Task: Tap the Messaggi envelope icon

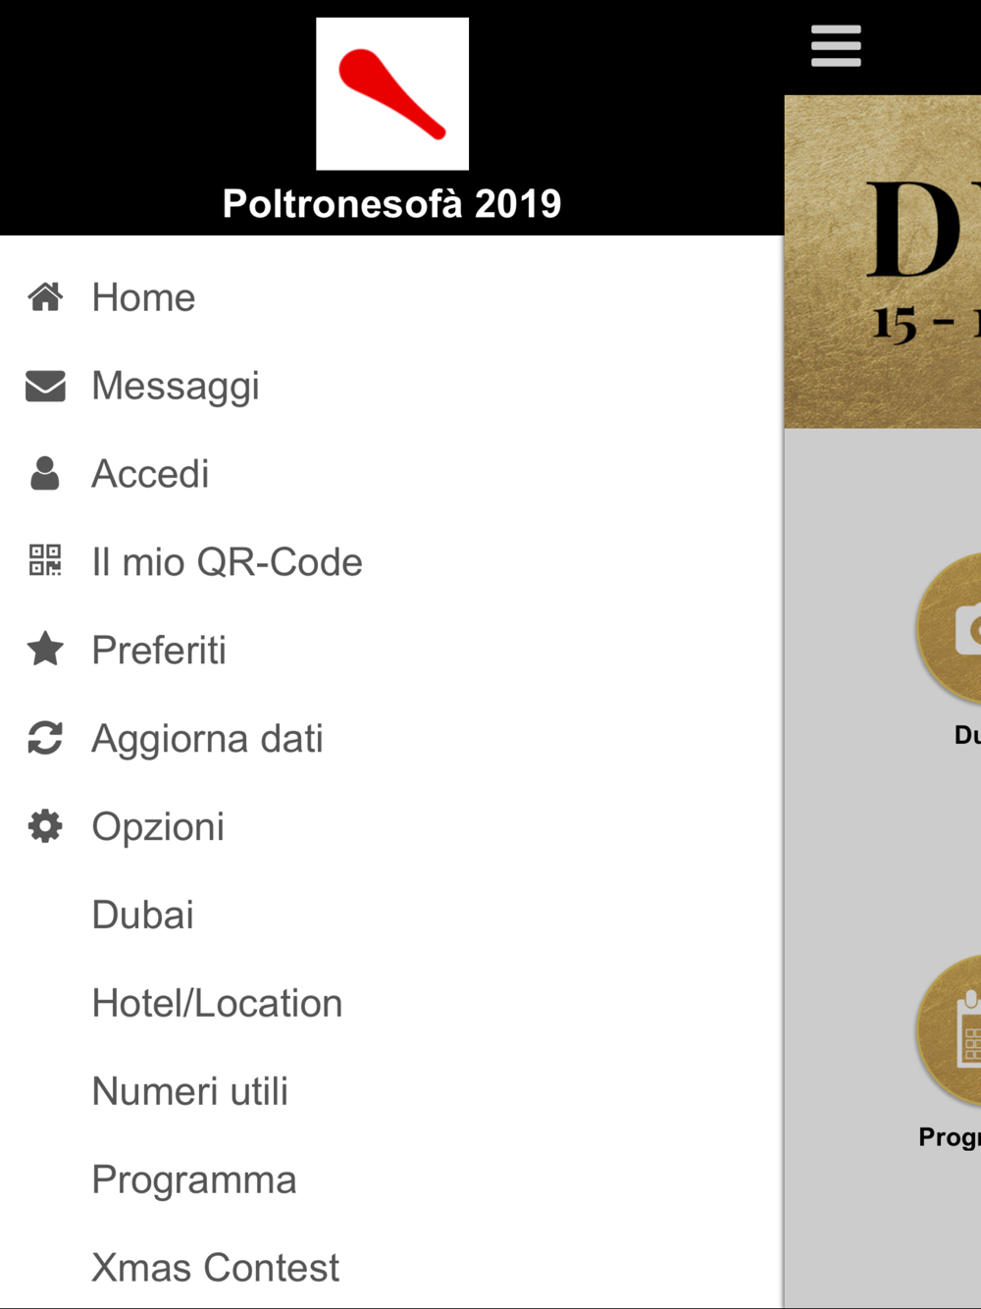Action: tap(45, 386)
